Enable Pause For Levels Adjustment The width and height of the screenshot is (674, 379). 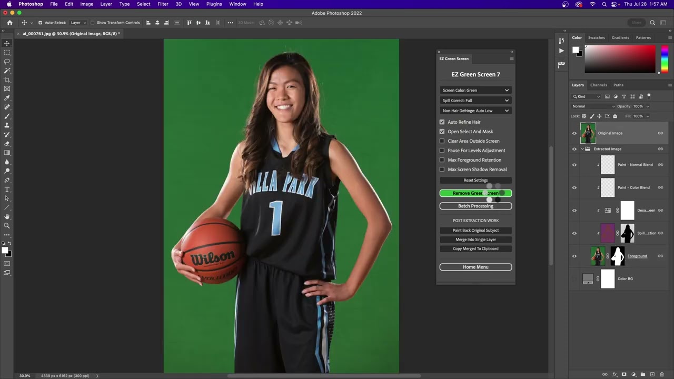tap(442, 151)
